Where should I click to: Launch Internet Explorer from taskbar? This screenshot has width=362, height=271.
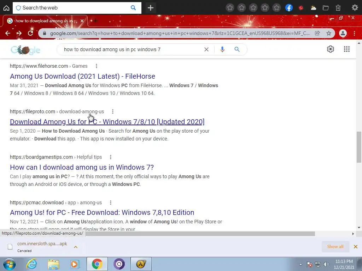point(31,264)
